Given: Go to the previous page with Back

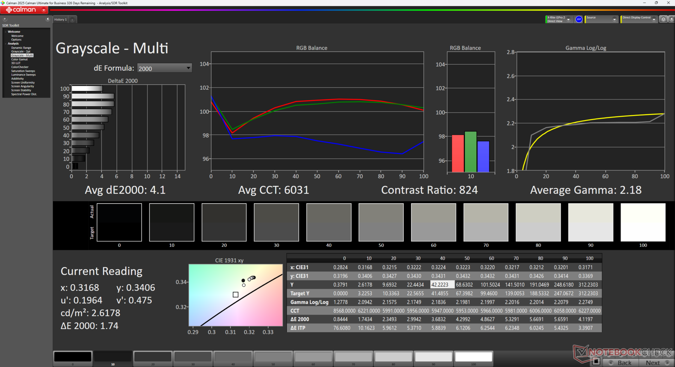Looking at the screenshot, I should click(x=621, y=362).
